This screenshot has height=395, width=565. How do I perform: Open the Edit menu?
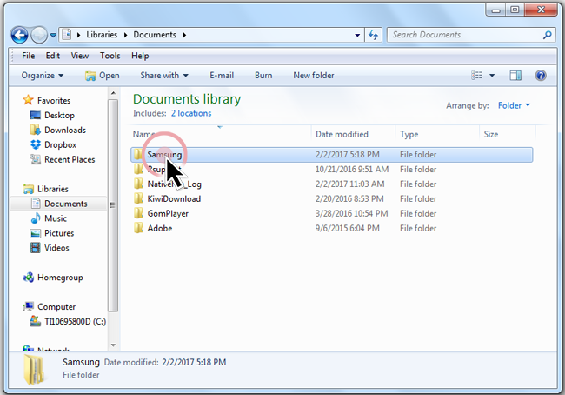(x=53, y=56)
